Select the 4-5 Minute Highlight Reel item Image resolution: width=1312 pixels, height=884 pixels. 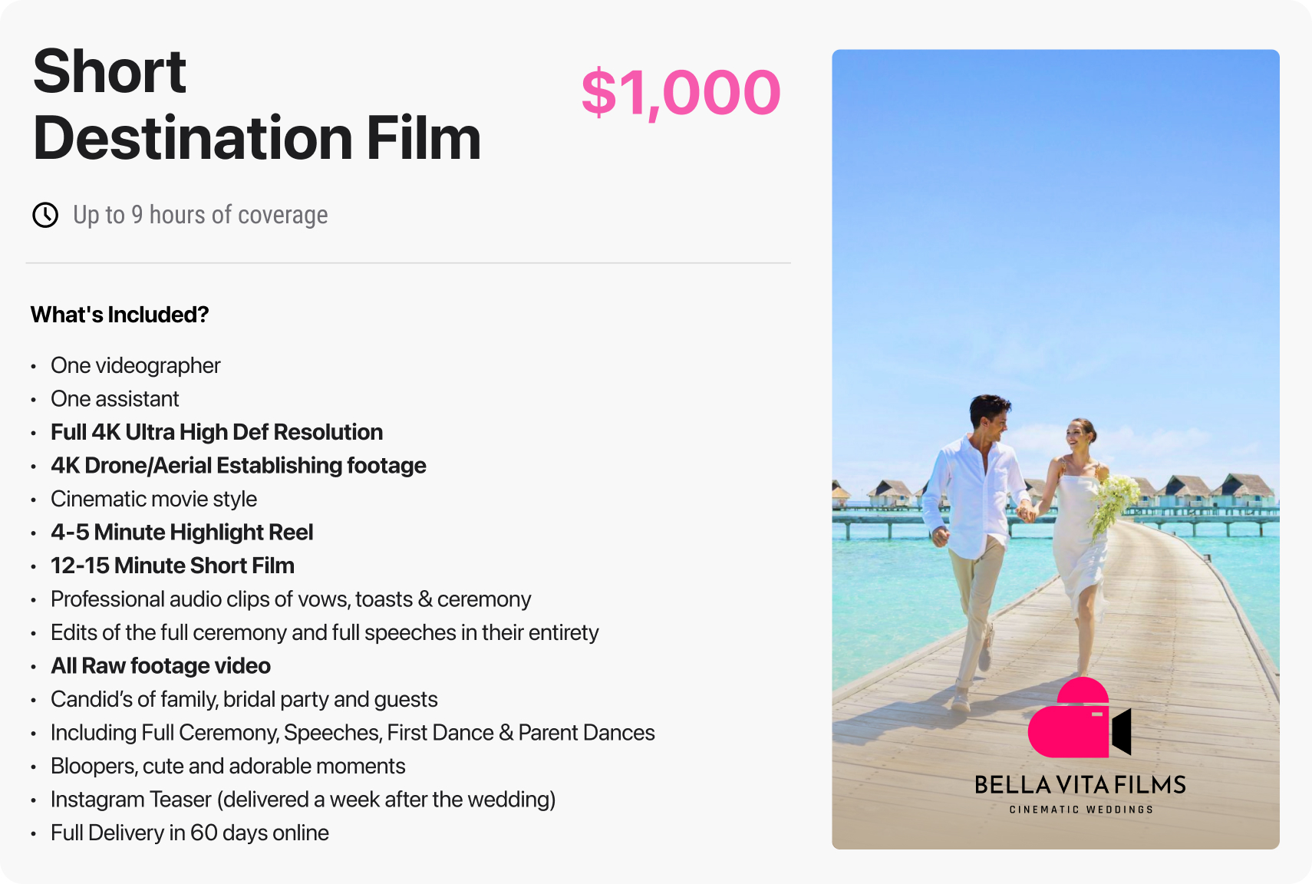point(182,533)
